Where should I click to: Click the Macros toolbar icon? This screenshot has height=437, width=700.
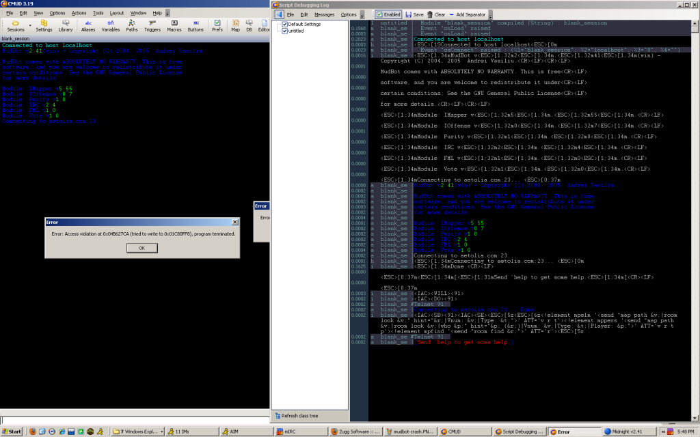coord(174,25)
